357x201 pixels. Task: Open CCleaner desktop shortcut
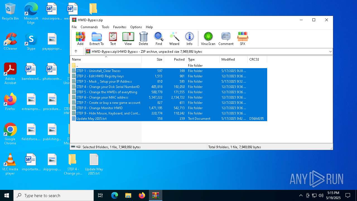pos(10,42)
